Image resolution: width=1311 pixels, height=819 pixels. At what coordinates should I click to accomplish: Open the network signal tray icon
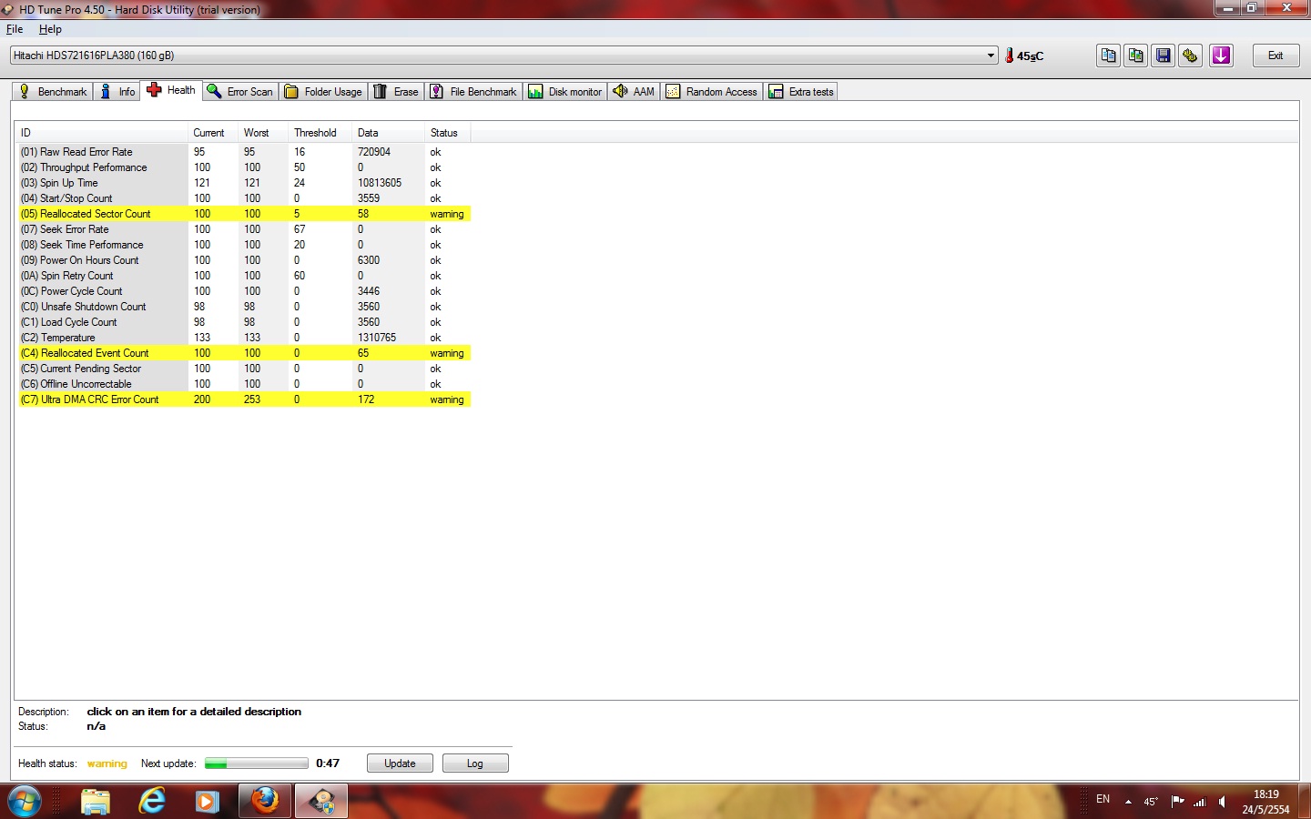pyautogui.click(x=1200, y=802)
